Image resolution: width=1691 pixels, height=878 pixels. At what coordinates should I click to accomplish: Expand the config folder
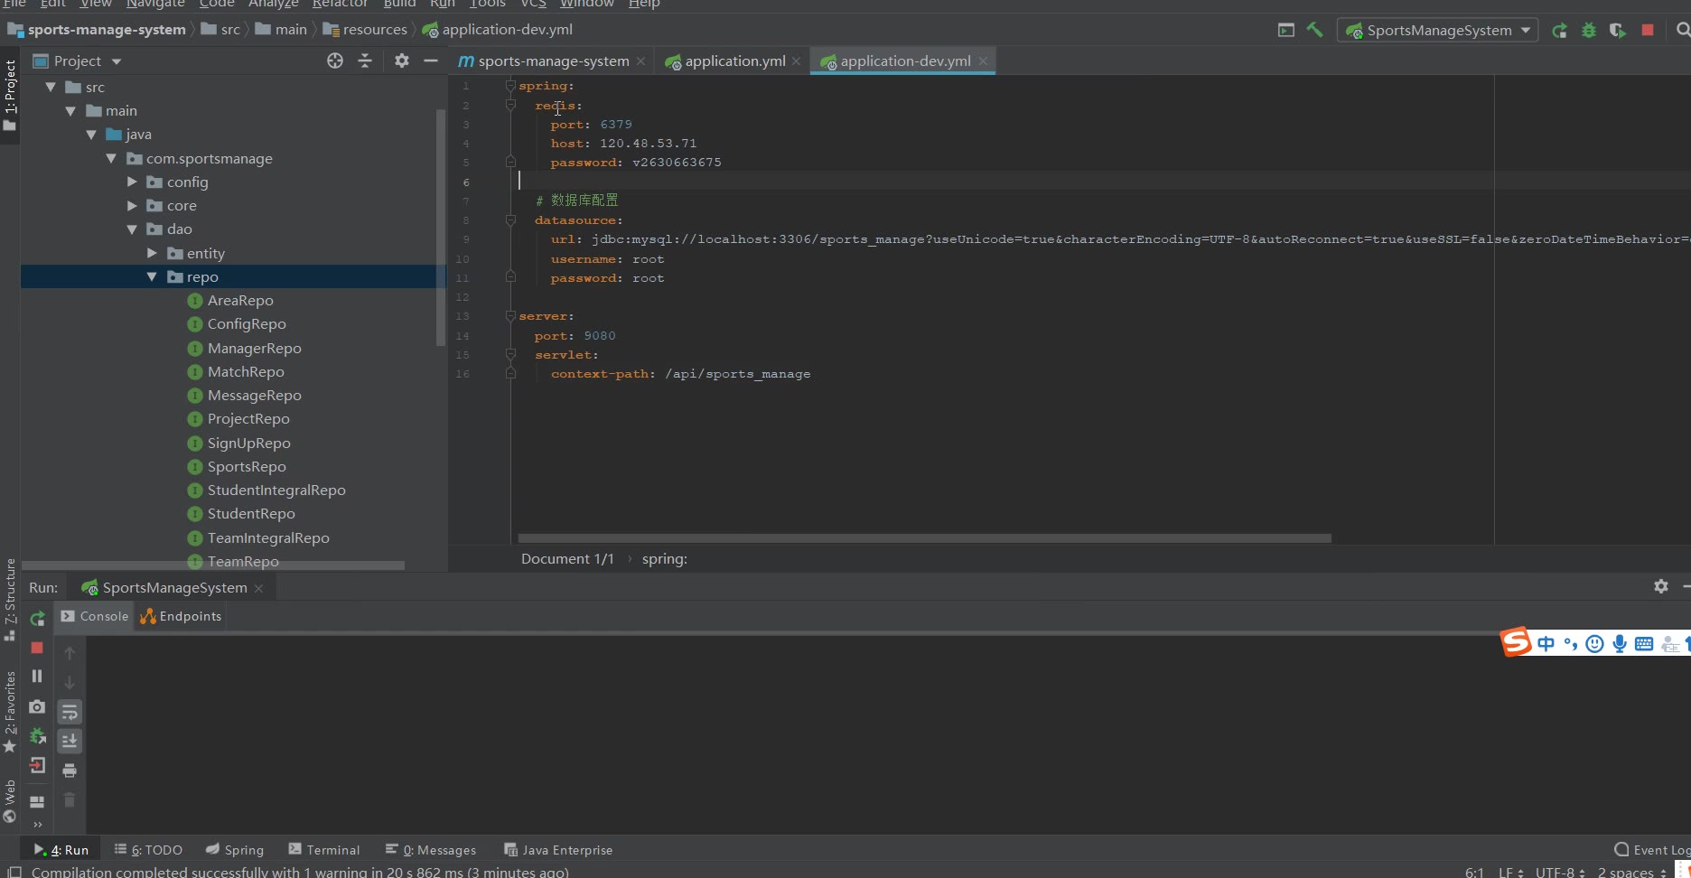(x=132, y=182)
